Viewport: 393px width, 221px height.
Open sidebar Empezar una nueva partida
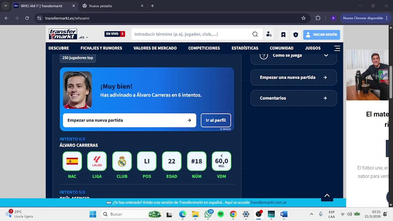pos(294,77)
